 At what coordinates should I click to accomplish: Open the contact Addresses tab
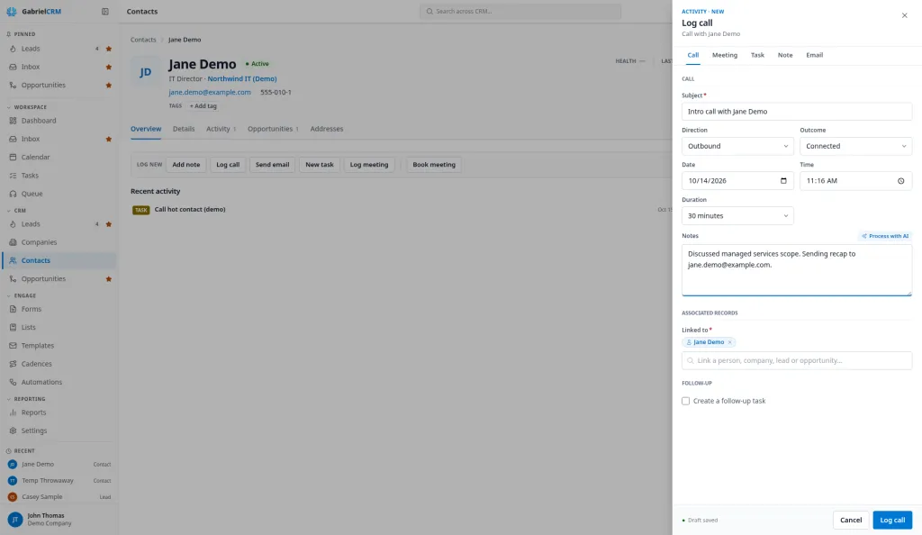[x=326, y=129]
